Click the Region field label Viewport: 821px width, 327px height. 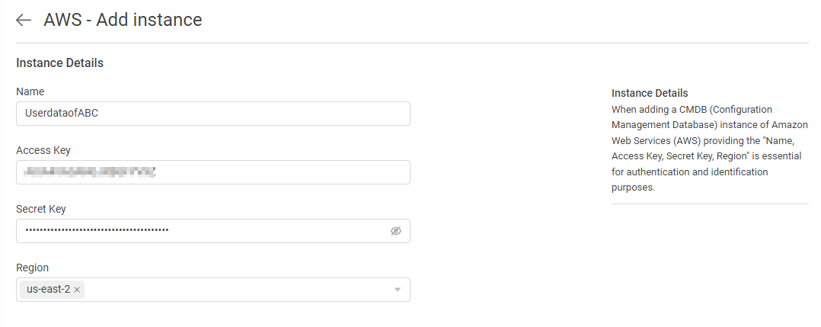coord(33,268)
